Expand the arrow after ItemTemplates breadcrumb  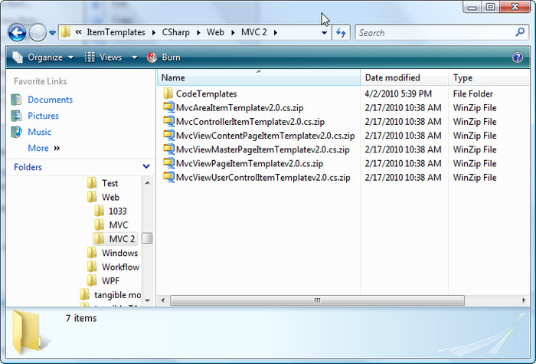click(154, 33)
